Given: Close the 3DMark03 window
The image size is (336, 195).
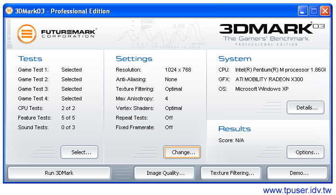Looking at the screenshot, I should pyautogui.click(x=325, y=11).
